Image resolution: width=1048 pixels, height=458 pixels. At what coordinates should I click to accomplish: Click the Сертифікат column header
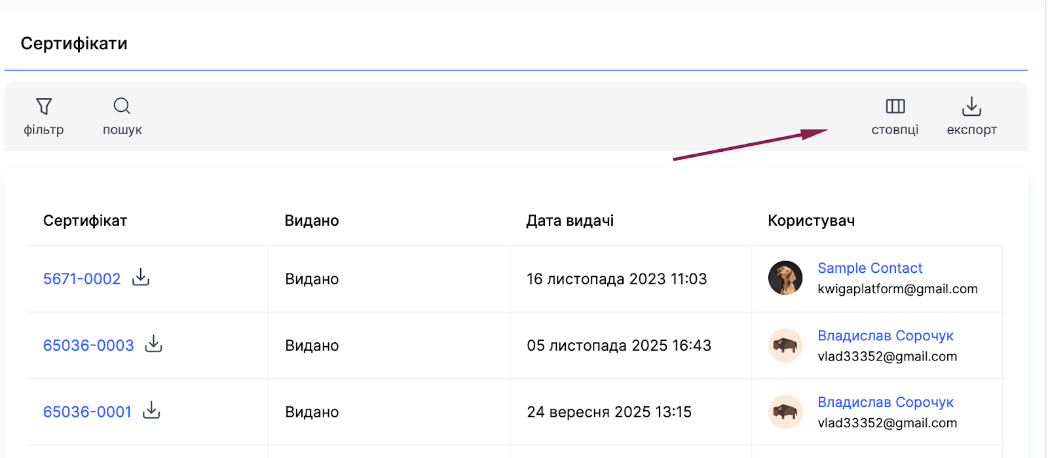85,220
